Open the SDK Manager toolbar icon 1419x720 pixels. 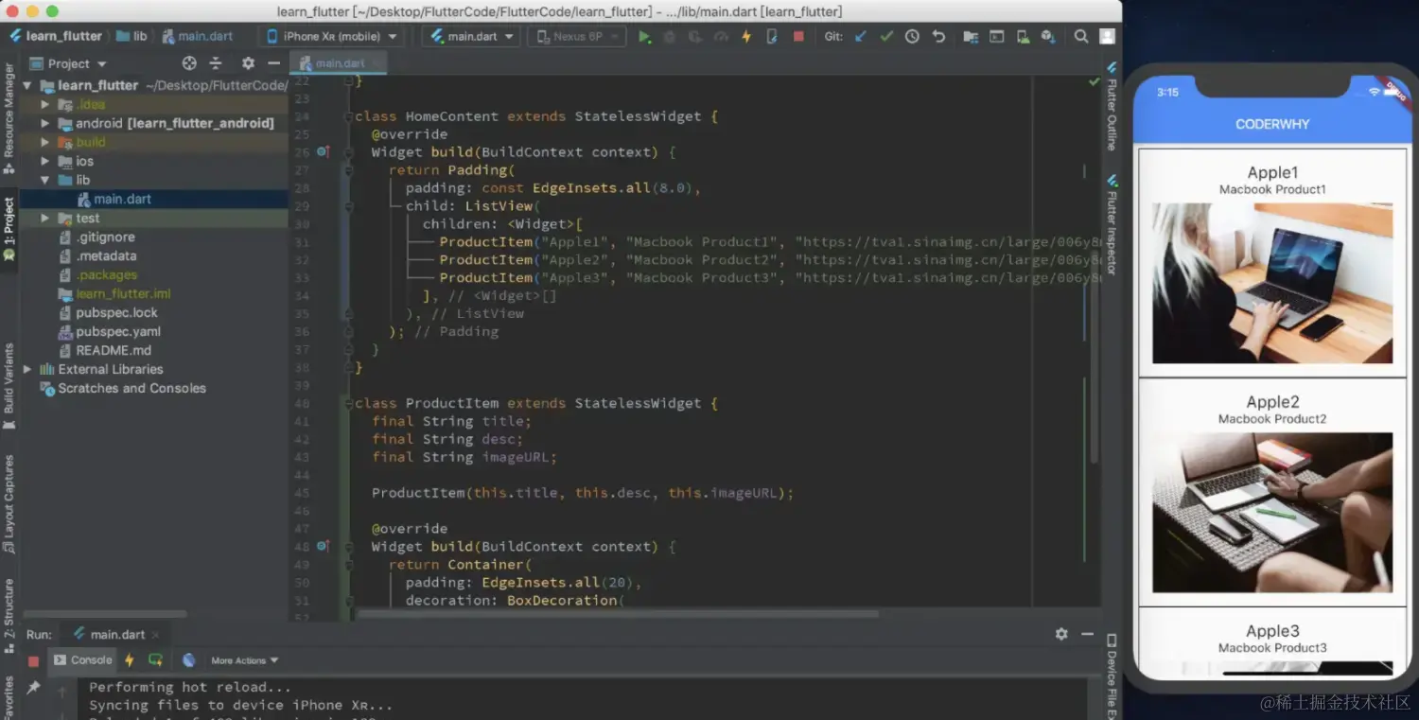(1047, 36)
